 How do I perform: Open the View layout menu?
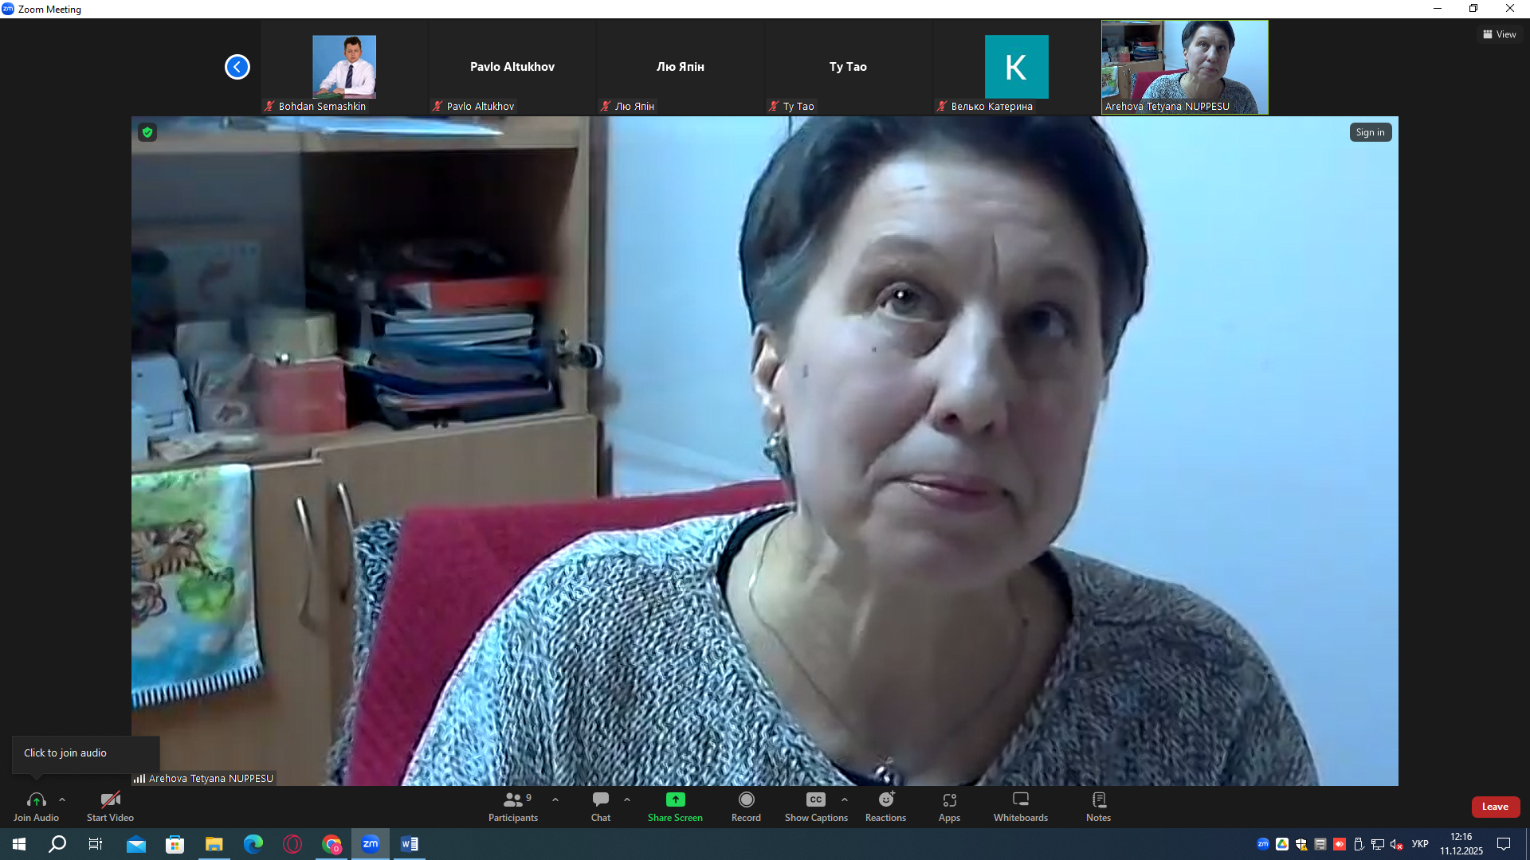point(1500,34)
